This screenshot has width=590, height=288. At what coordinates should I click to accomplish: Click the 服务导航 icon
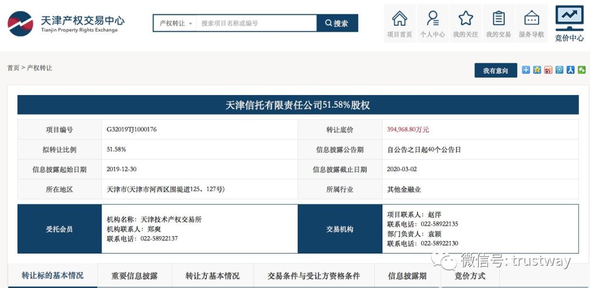(x=531, y=23)
